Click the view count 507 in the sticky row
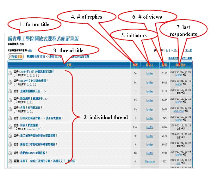 click(164, 161)
